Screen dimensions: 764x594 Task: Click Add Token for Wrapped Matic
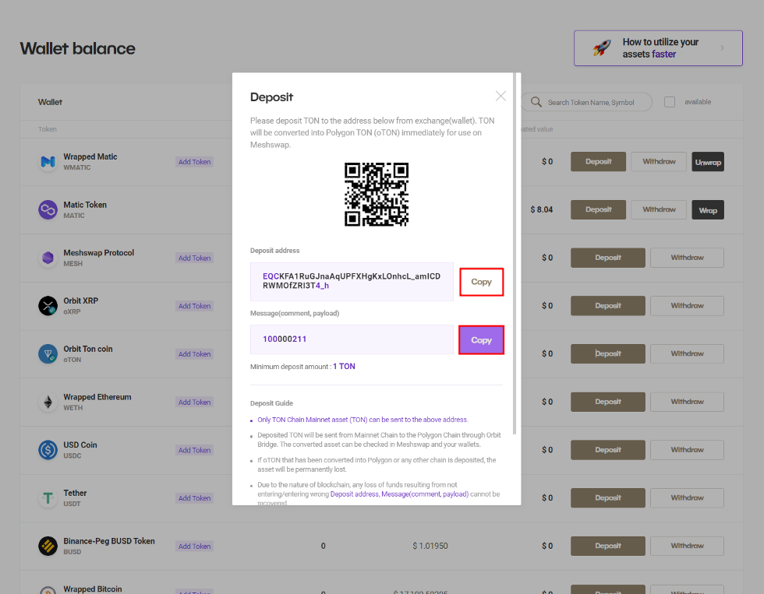(194, 162)
